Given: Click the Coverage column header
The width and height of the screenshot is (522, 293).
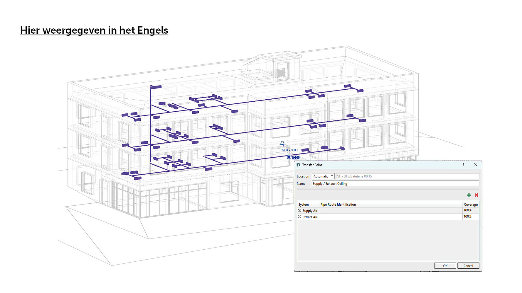Looking at the screenshot, I should (x=471, y=205).
